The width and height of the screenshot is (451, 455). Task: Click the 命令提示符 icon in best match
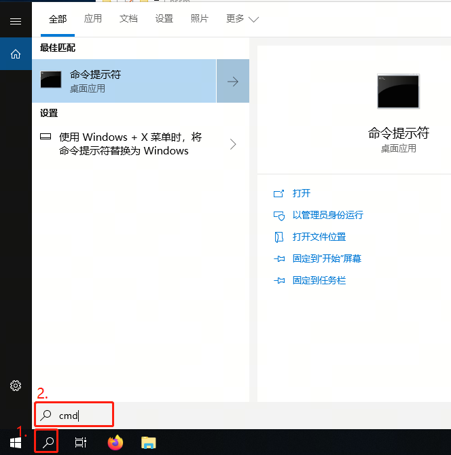[x=51, y=80]
